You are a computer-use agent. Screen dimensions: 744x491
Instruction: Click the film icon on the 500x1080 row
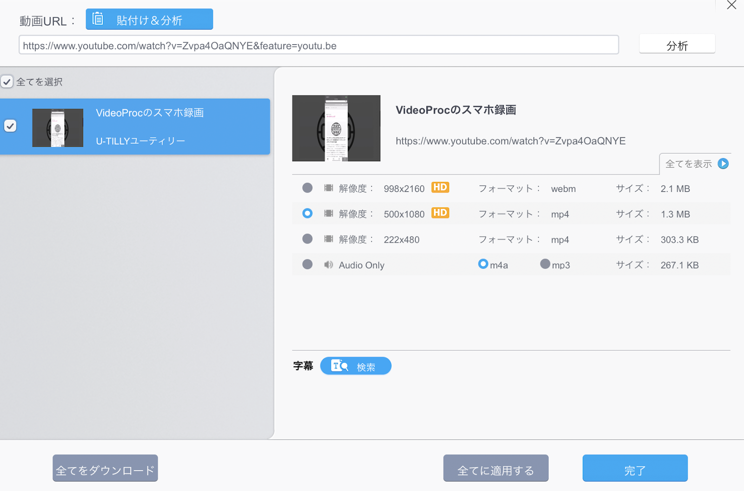pos(328,213)
